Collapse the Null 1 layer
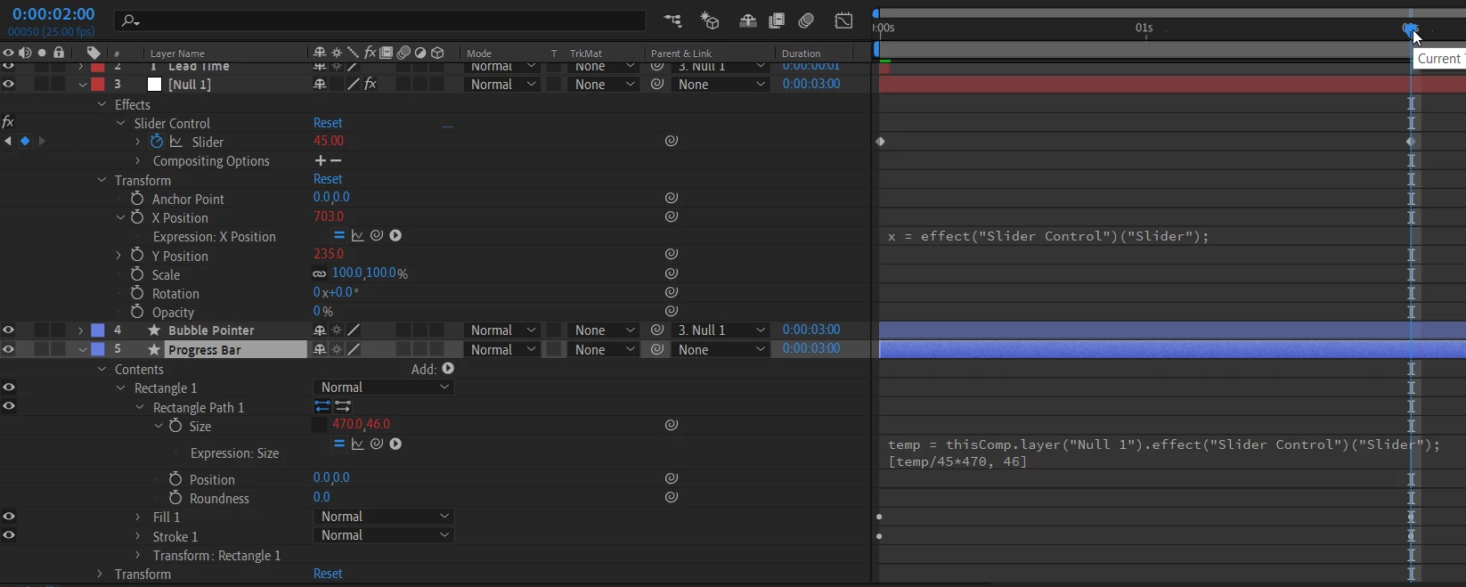 pyautogui.click(x=82, y=85)
